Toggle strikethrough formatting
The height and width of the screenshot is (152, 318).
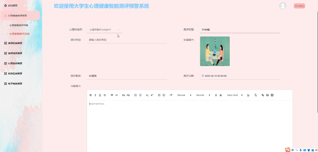(x=105, y=95)
